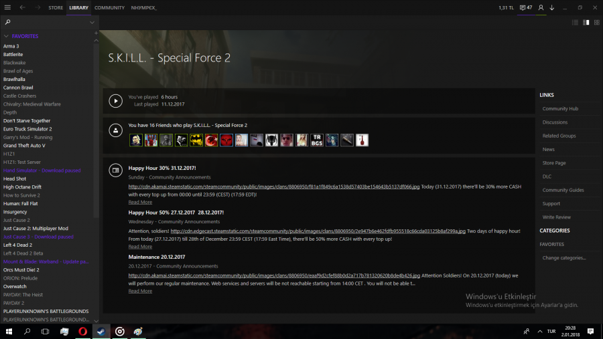Open the chat notifications icon showing 47
603x339 pixels.
(x=526, y=7)
